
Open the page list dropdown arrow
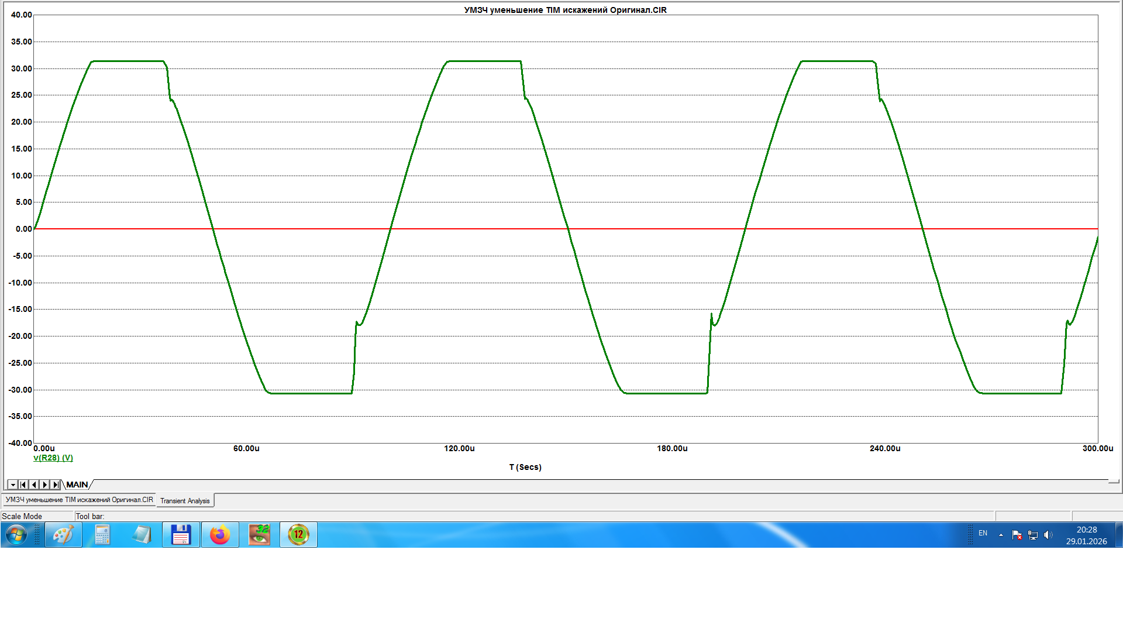(12, 485)
